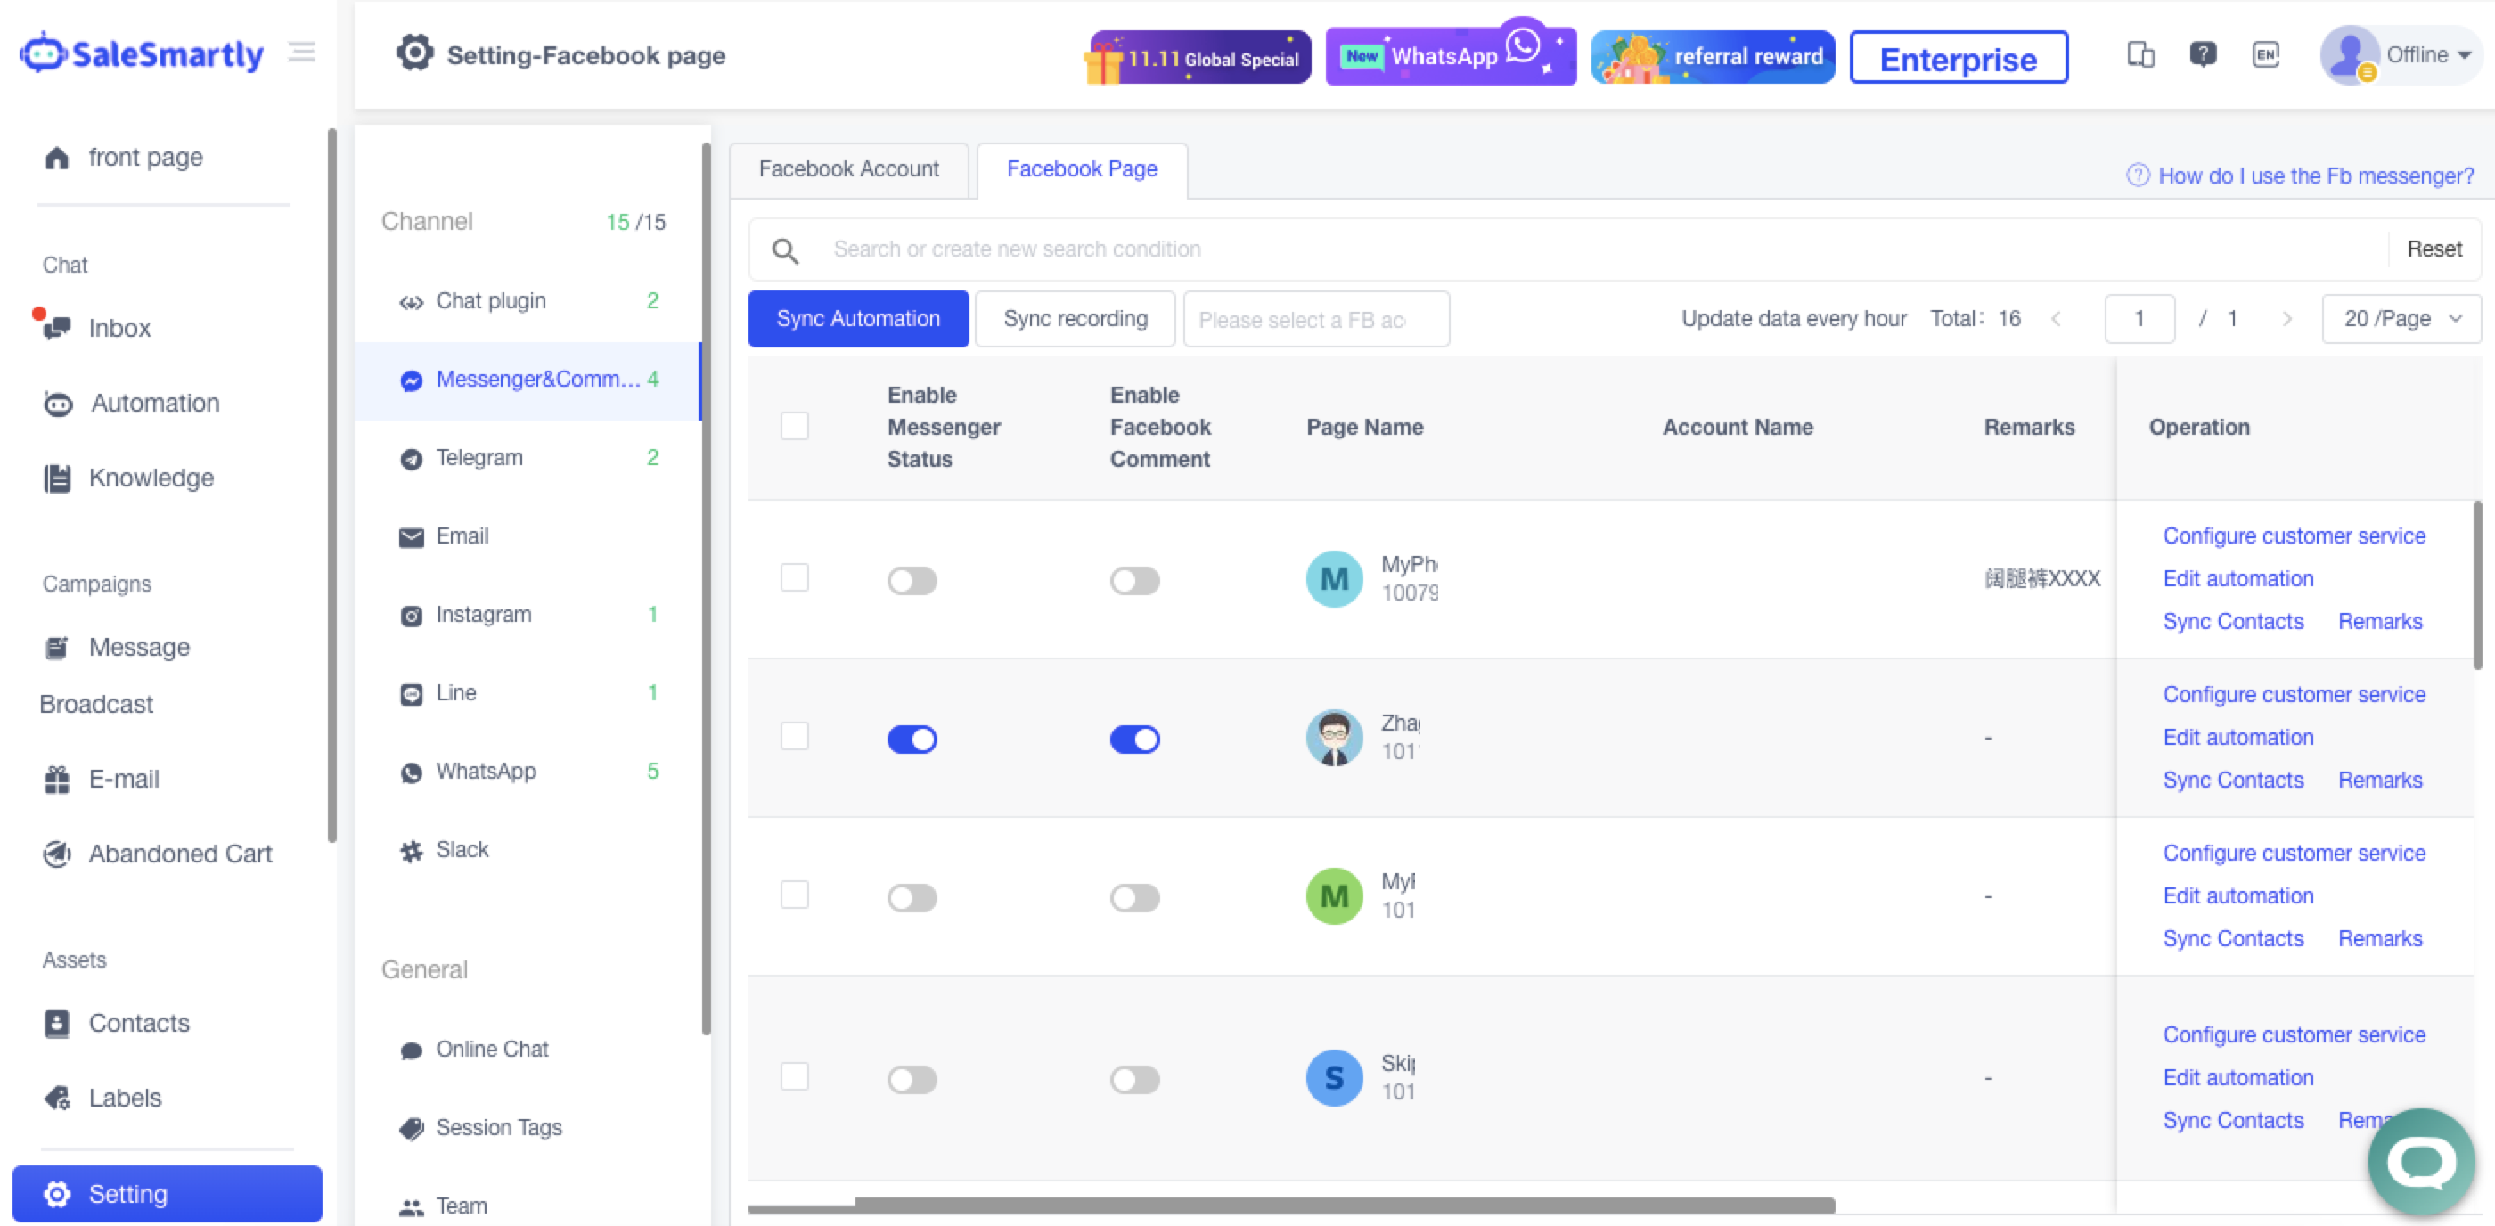Click the sidebar collapse hamburger icon
The image size is (2495, 1226).
coord(302,52)
